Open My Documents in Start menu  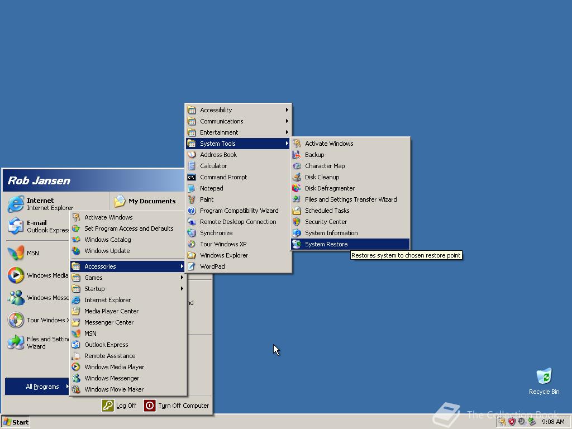point(145,201)
